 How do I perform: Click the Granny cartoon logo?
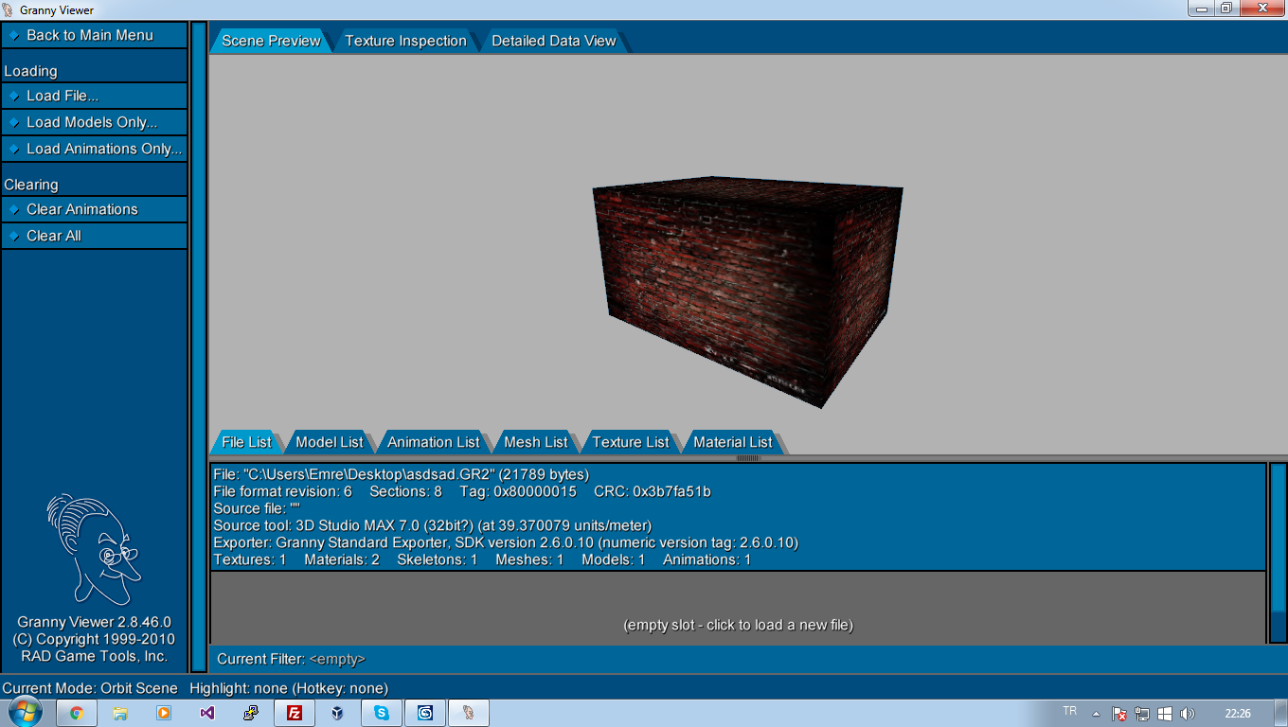click(x=94, y=549)
